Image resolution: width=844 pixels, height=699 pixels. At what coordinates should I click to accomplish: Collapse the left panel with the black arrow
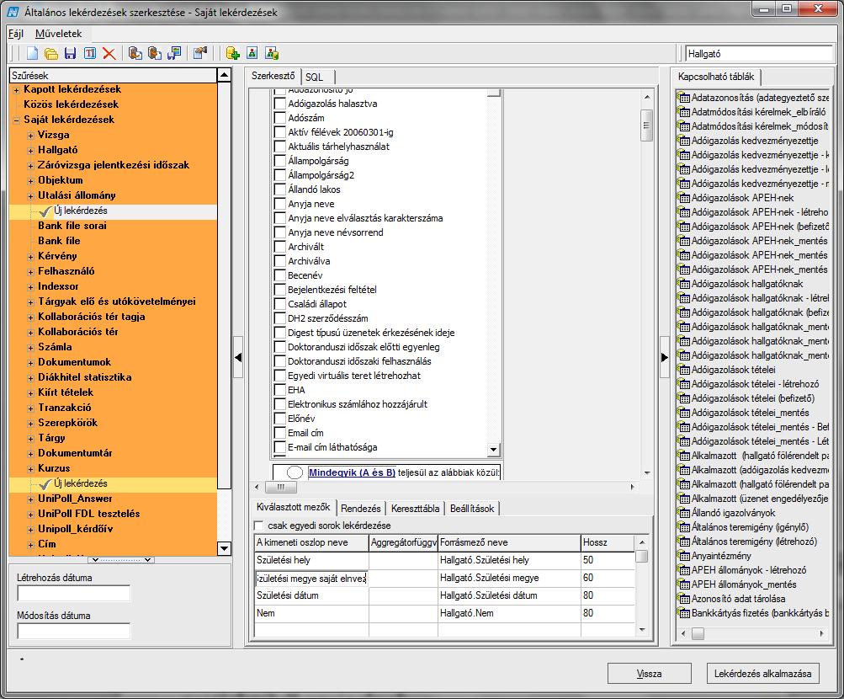tap(238, 357)
